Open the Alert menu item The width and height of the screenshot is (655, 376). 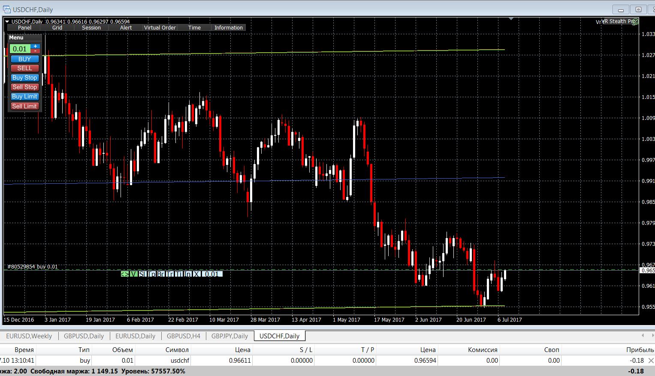tap(126, 27)
